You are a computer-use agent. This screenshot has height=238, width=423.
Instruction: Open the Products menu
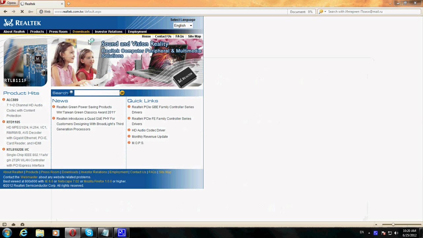[37, 32]
